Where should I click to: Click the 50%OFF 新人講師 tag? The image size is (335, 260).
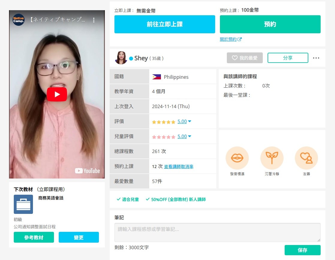[x=176, y=199]
